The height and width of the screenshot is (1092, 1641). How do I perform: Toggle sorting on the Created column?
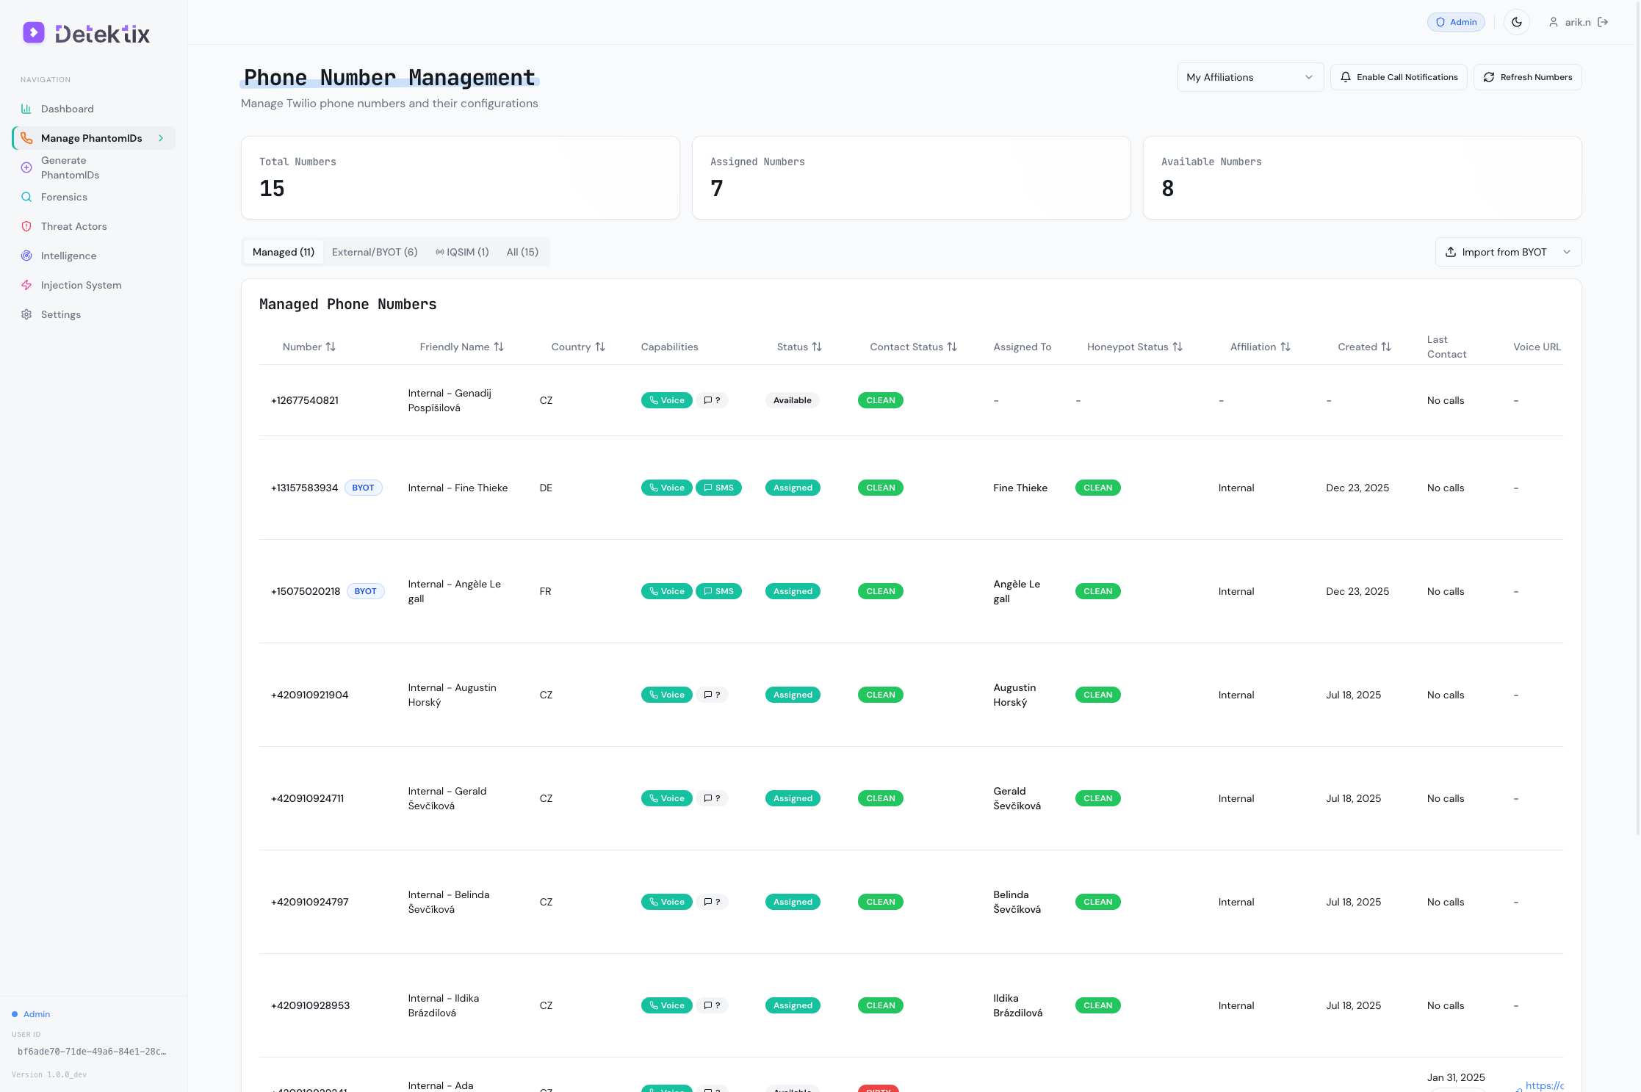click(x=1385, y=346)
